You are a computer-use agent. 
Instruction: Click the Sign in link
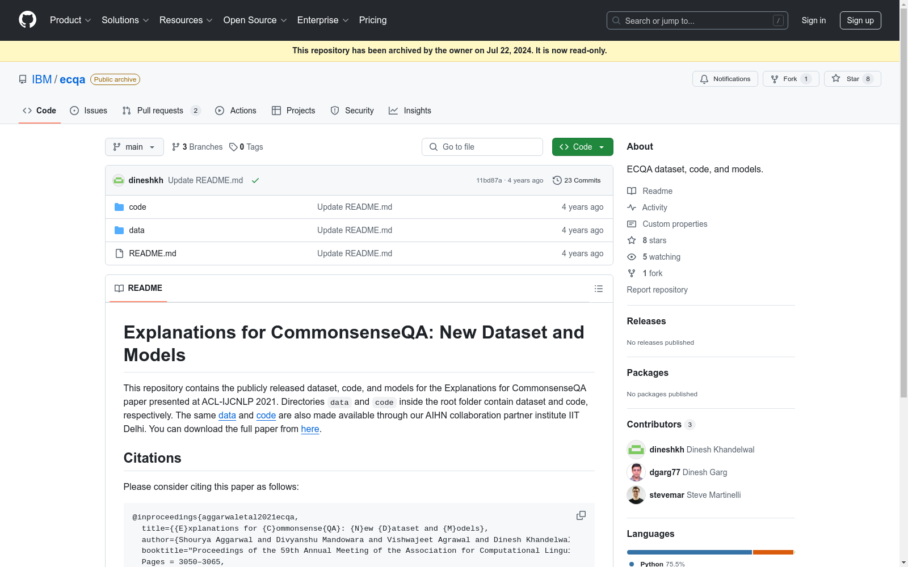pyautogui.click(x=814, y=20)
